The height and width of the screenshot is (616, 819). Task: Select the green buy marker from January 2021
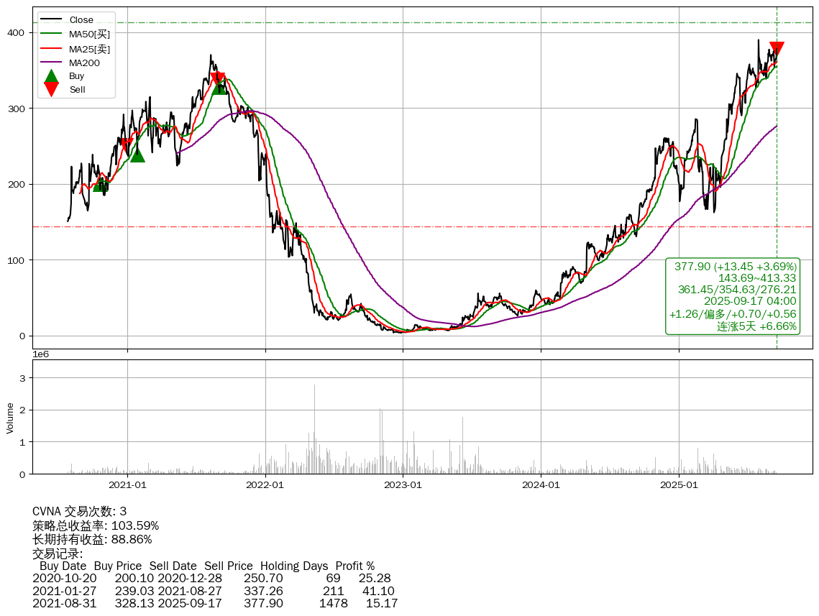tap(137, 155)
